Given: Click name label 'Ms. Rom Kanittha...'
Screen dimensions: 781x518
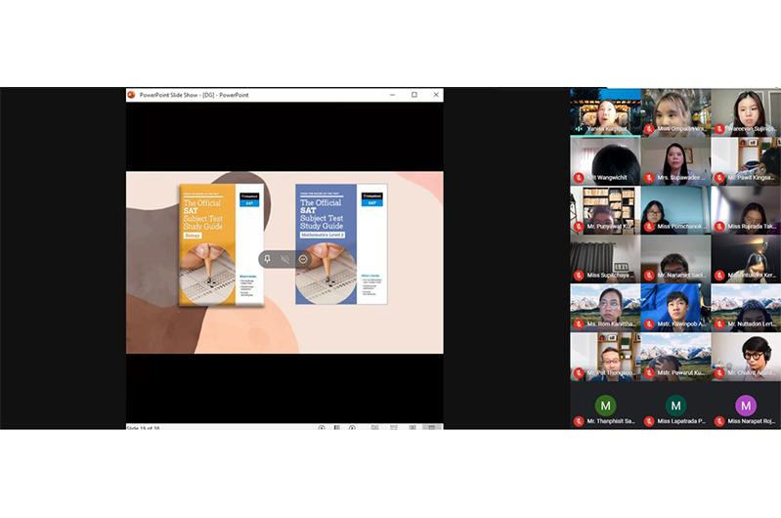Looking at the screenshot, I should 611,324.
